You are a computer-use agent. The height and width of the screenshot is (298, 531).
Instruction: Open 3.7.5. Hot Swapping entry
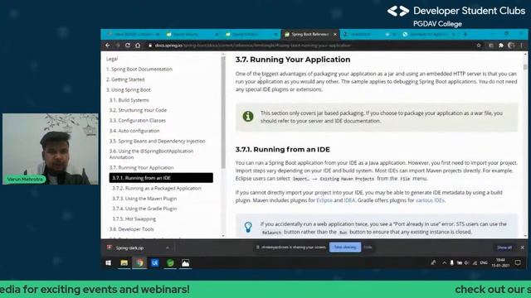pos(134,219)
